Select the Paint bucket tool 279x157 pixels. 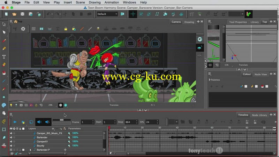click(x=4, y=73)
